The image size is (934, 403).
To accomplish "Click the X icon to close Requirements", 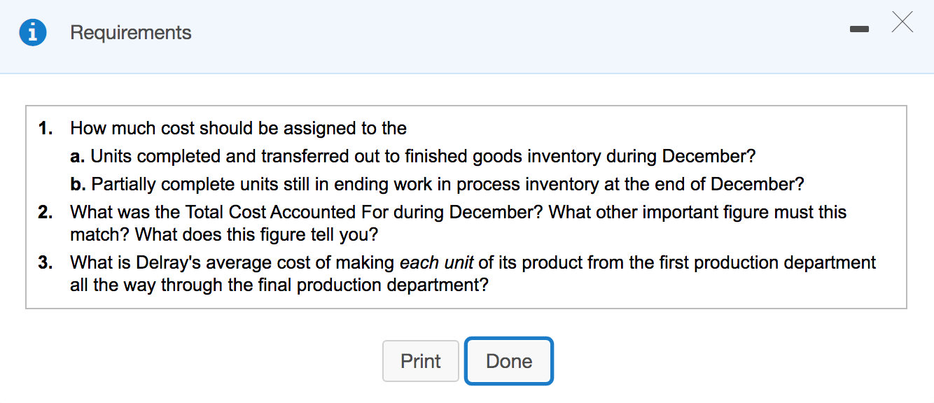I will (902, 22).
